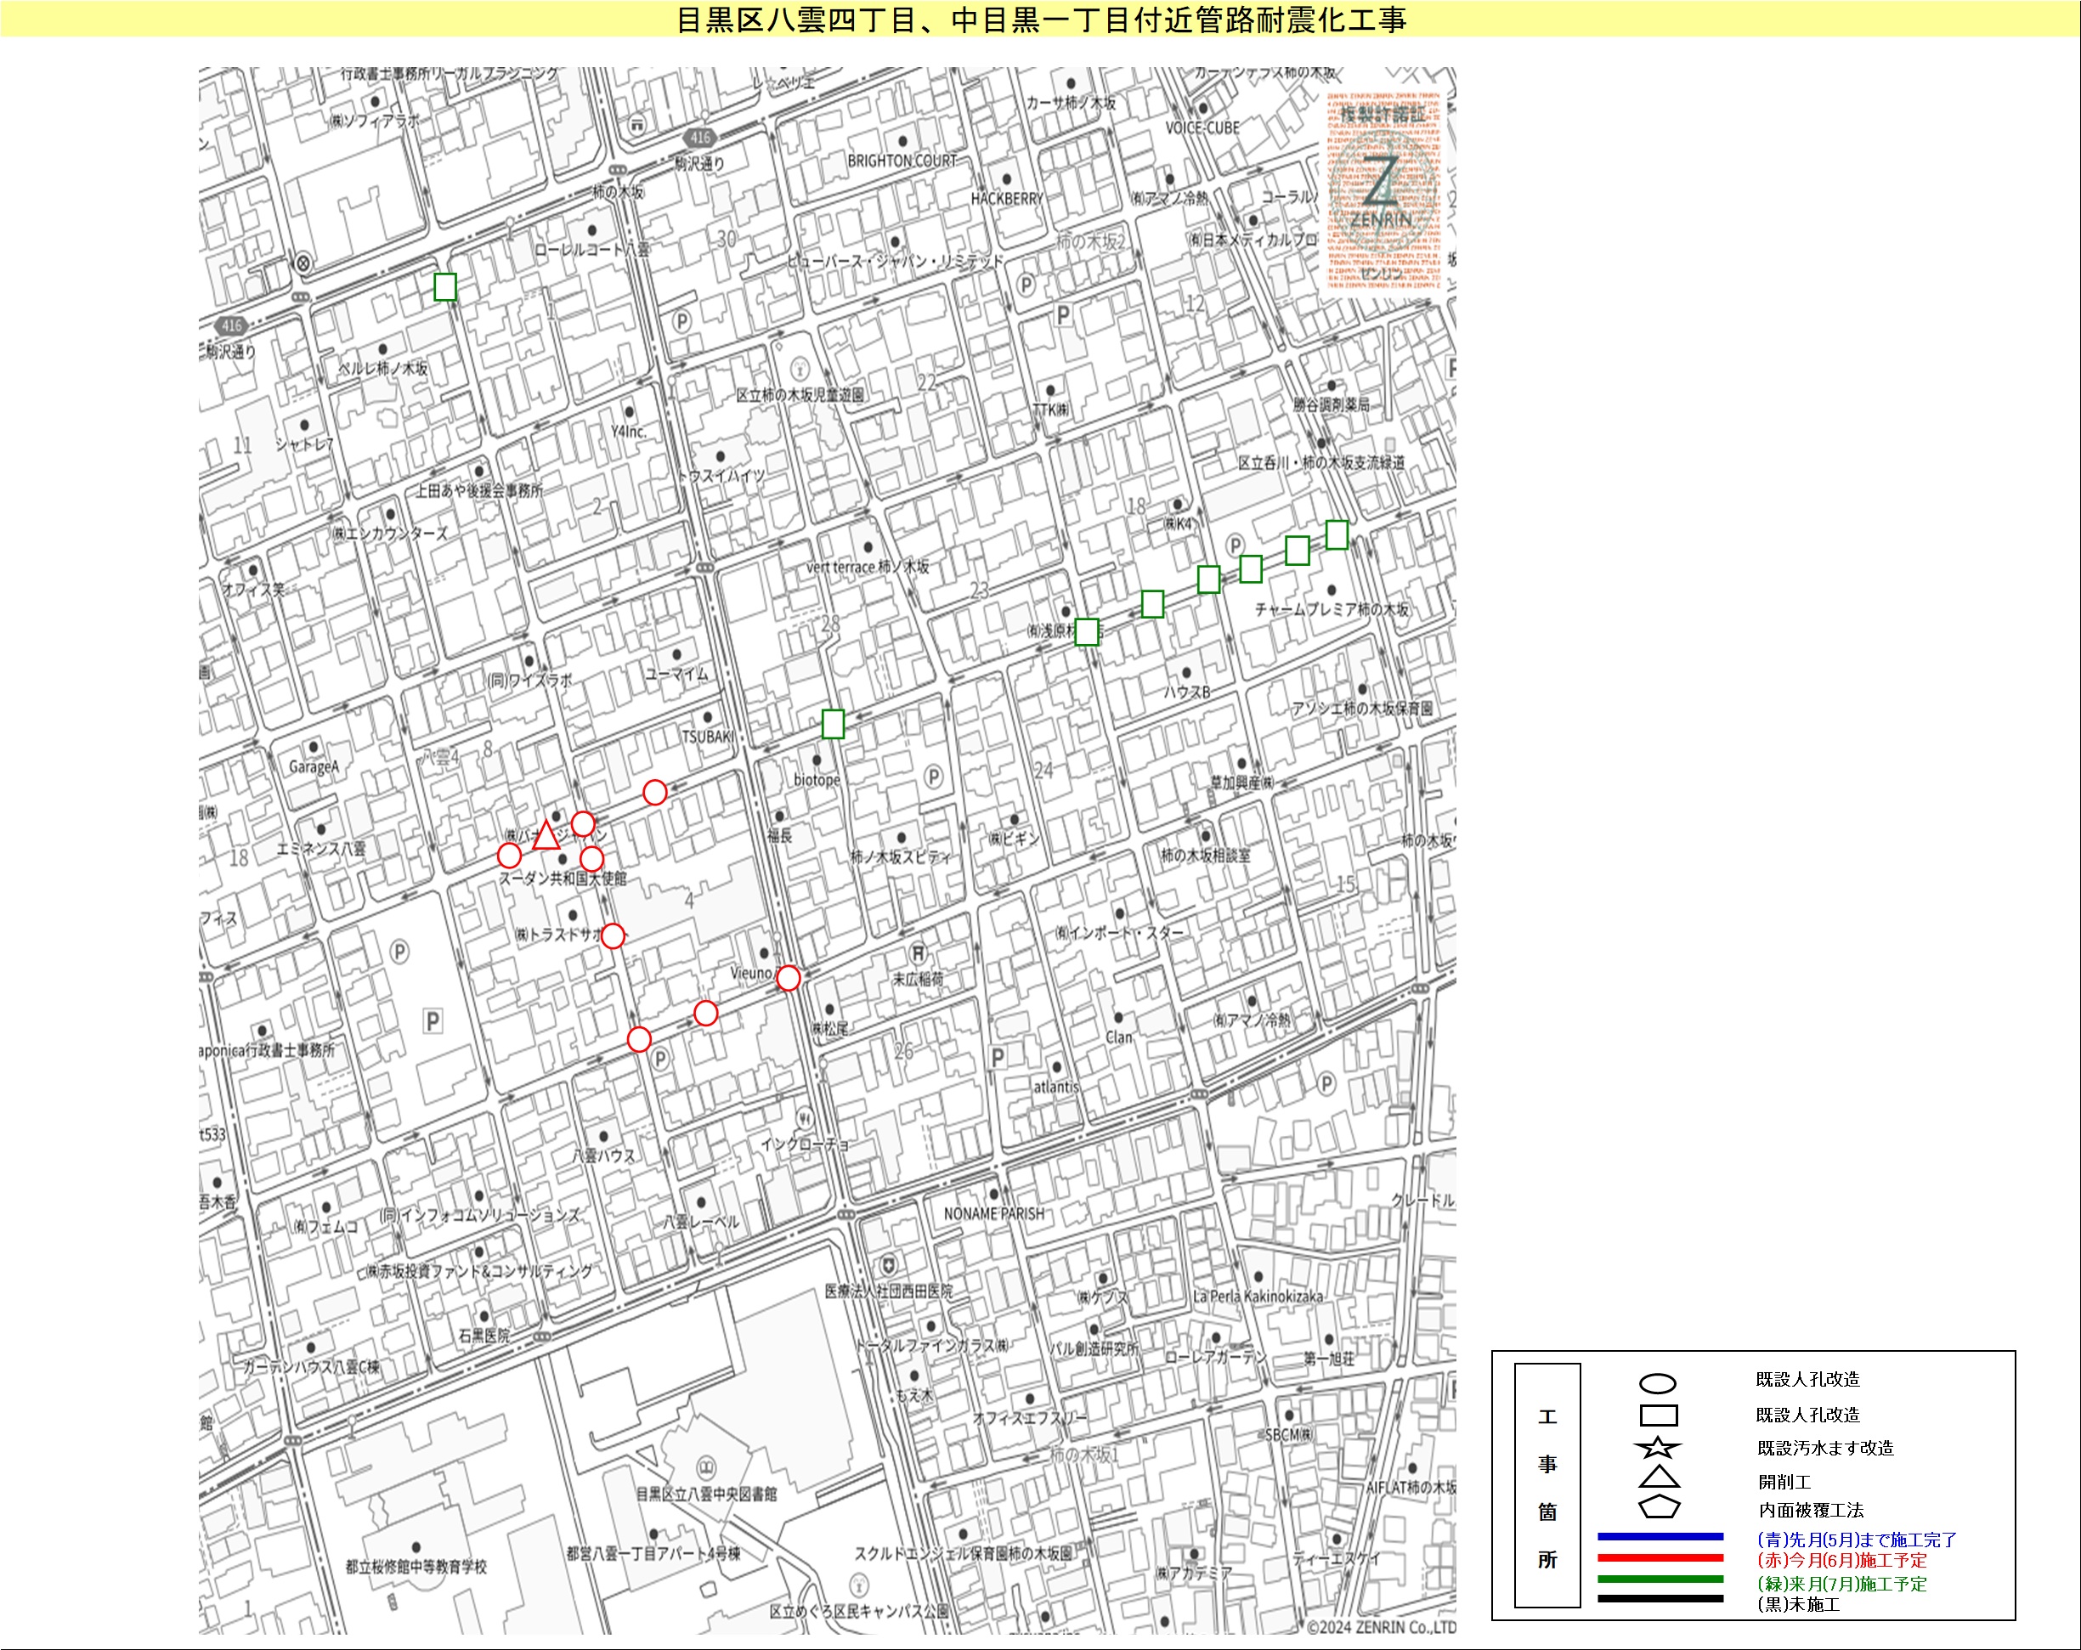Click the ©2024 ZENRIN Co.,LTD copyright text
Screen dimensions: 2081x1650
[x=1381, y=1627]
